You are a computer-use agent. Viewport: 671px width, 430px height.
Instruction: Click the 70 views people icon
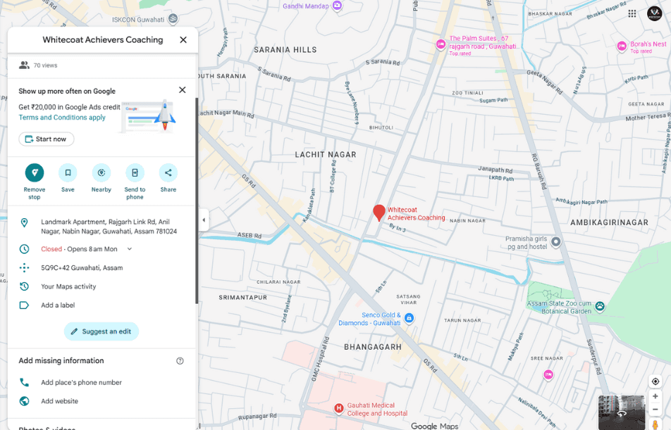pyautogui.click(x=24, y=65)
